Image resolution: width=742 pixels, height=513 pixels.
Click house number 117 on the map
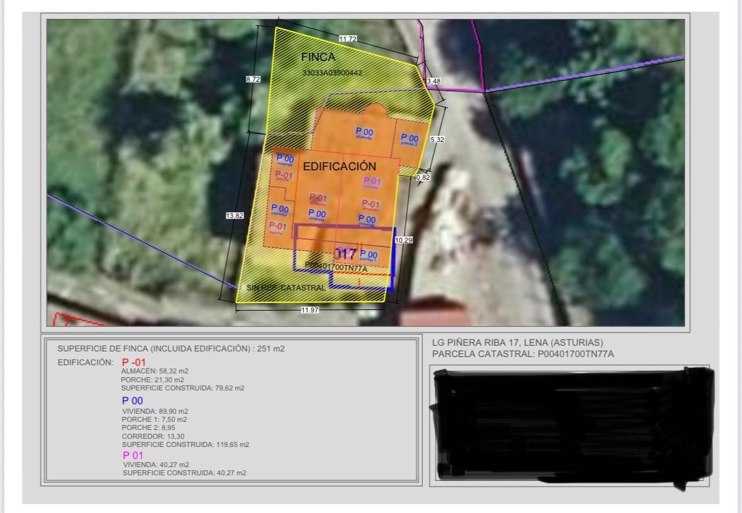click(346, 254)
